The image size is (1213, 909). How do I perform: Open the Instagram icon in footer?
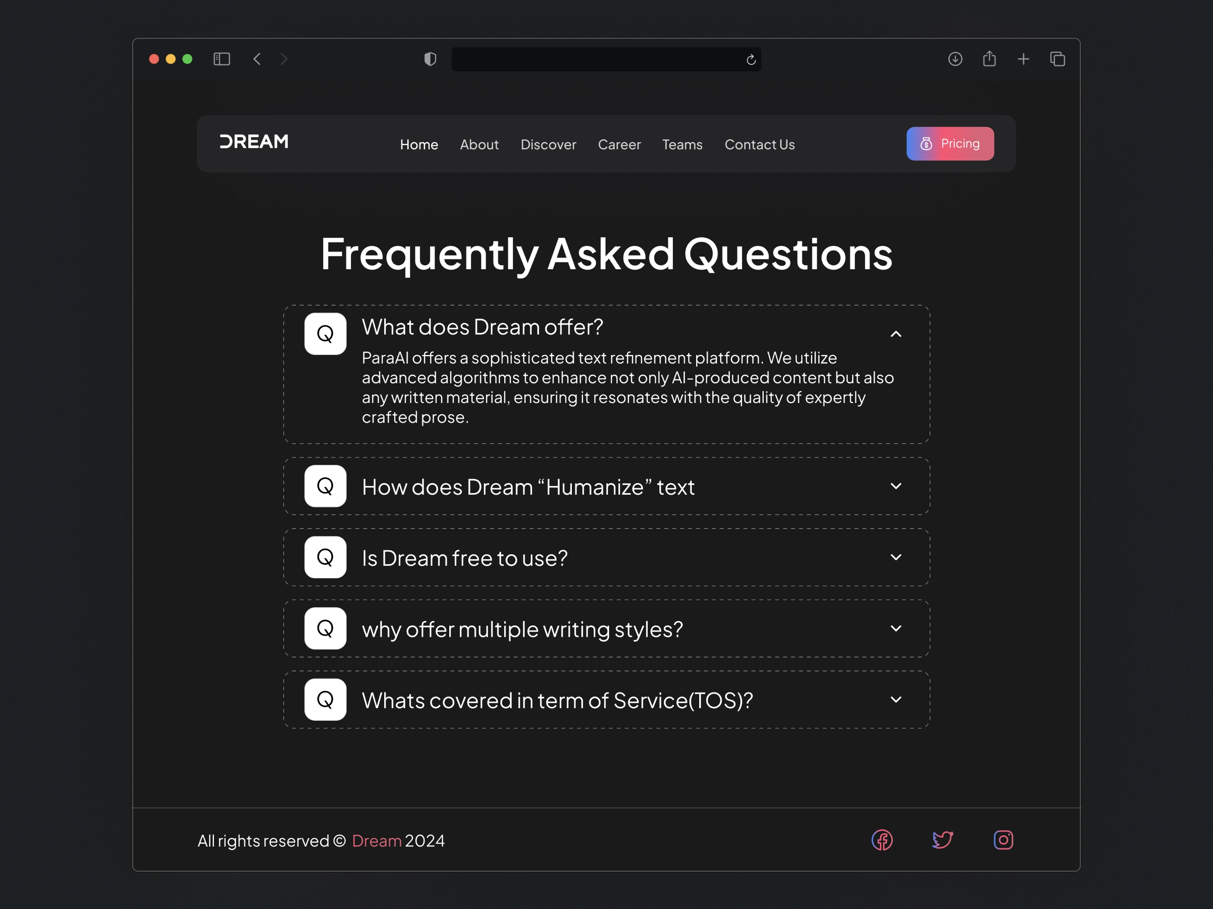[x=1003, y=840]
